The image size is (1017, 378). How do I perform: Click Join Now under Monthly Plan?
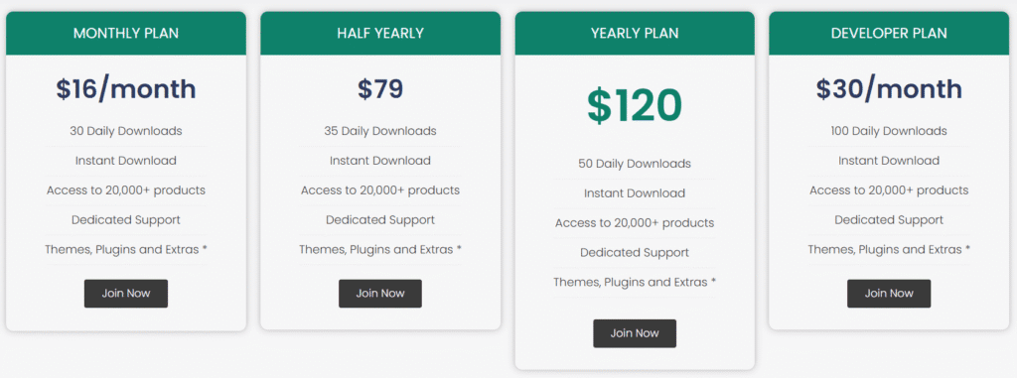pos(126,293)
